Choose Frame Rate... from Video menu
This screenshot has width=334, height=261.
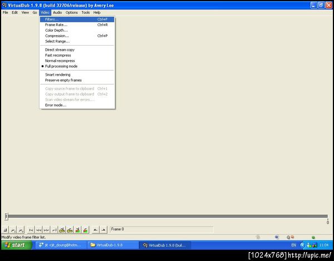77,25
